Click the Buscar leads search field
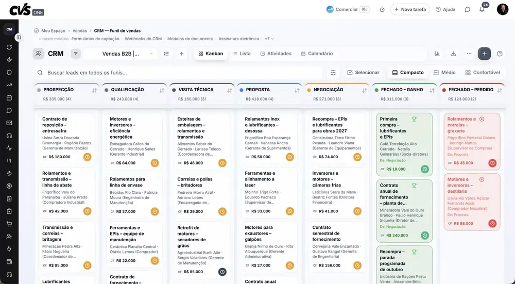This screenshot has height=284, width=515. click(x=178, y=73)
